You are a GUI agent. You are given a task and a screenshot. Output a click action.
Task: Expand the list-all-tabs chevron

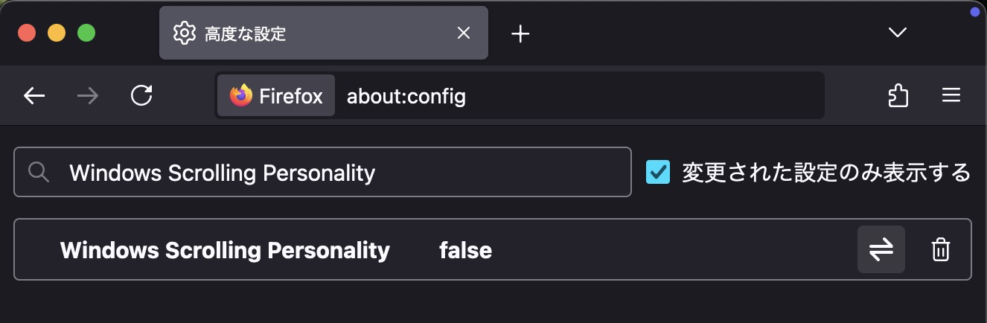pos(898,32)
